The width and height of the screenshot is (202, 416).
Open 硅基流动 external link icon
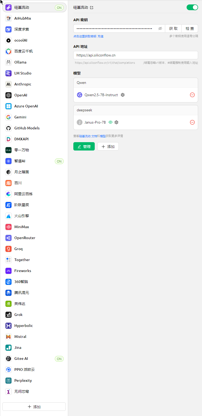92,8
